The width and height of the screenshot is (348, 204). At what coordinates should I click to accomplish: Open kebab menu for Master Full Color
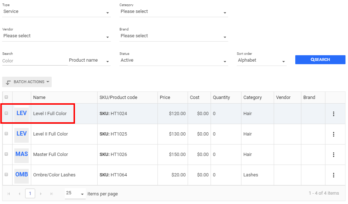[333, 155]
